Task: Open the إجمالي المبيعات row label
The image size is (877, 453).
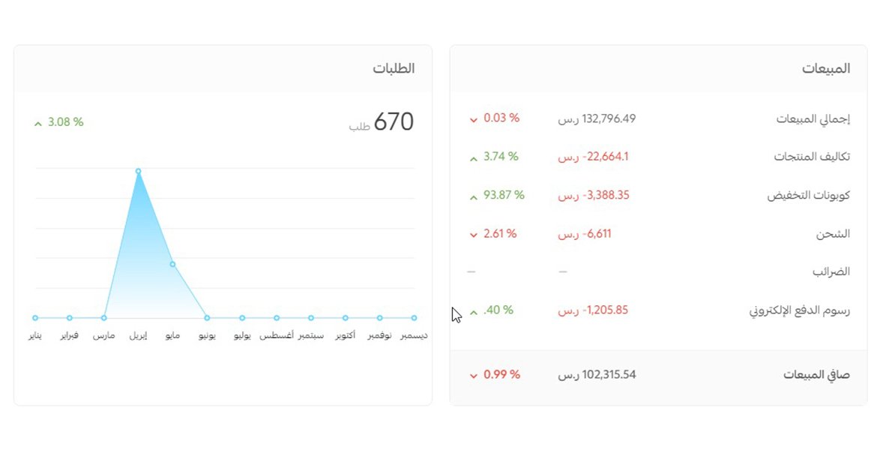Action: click(x=813, y=118)
